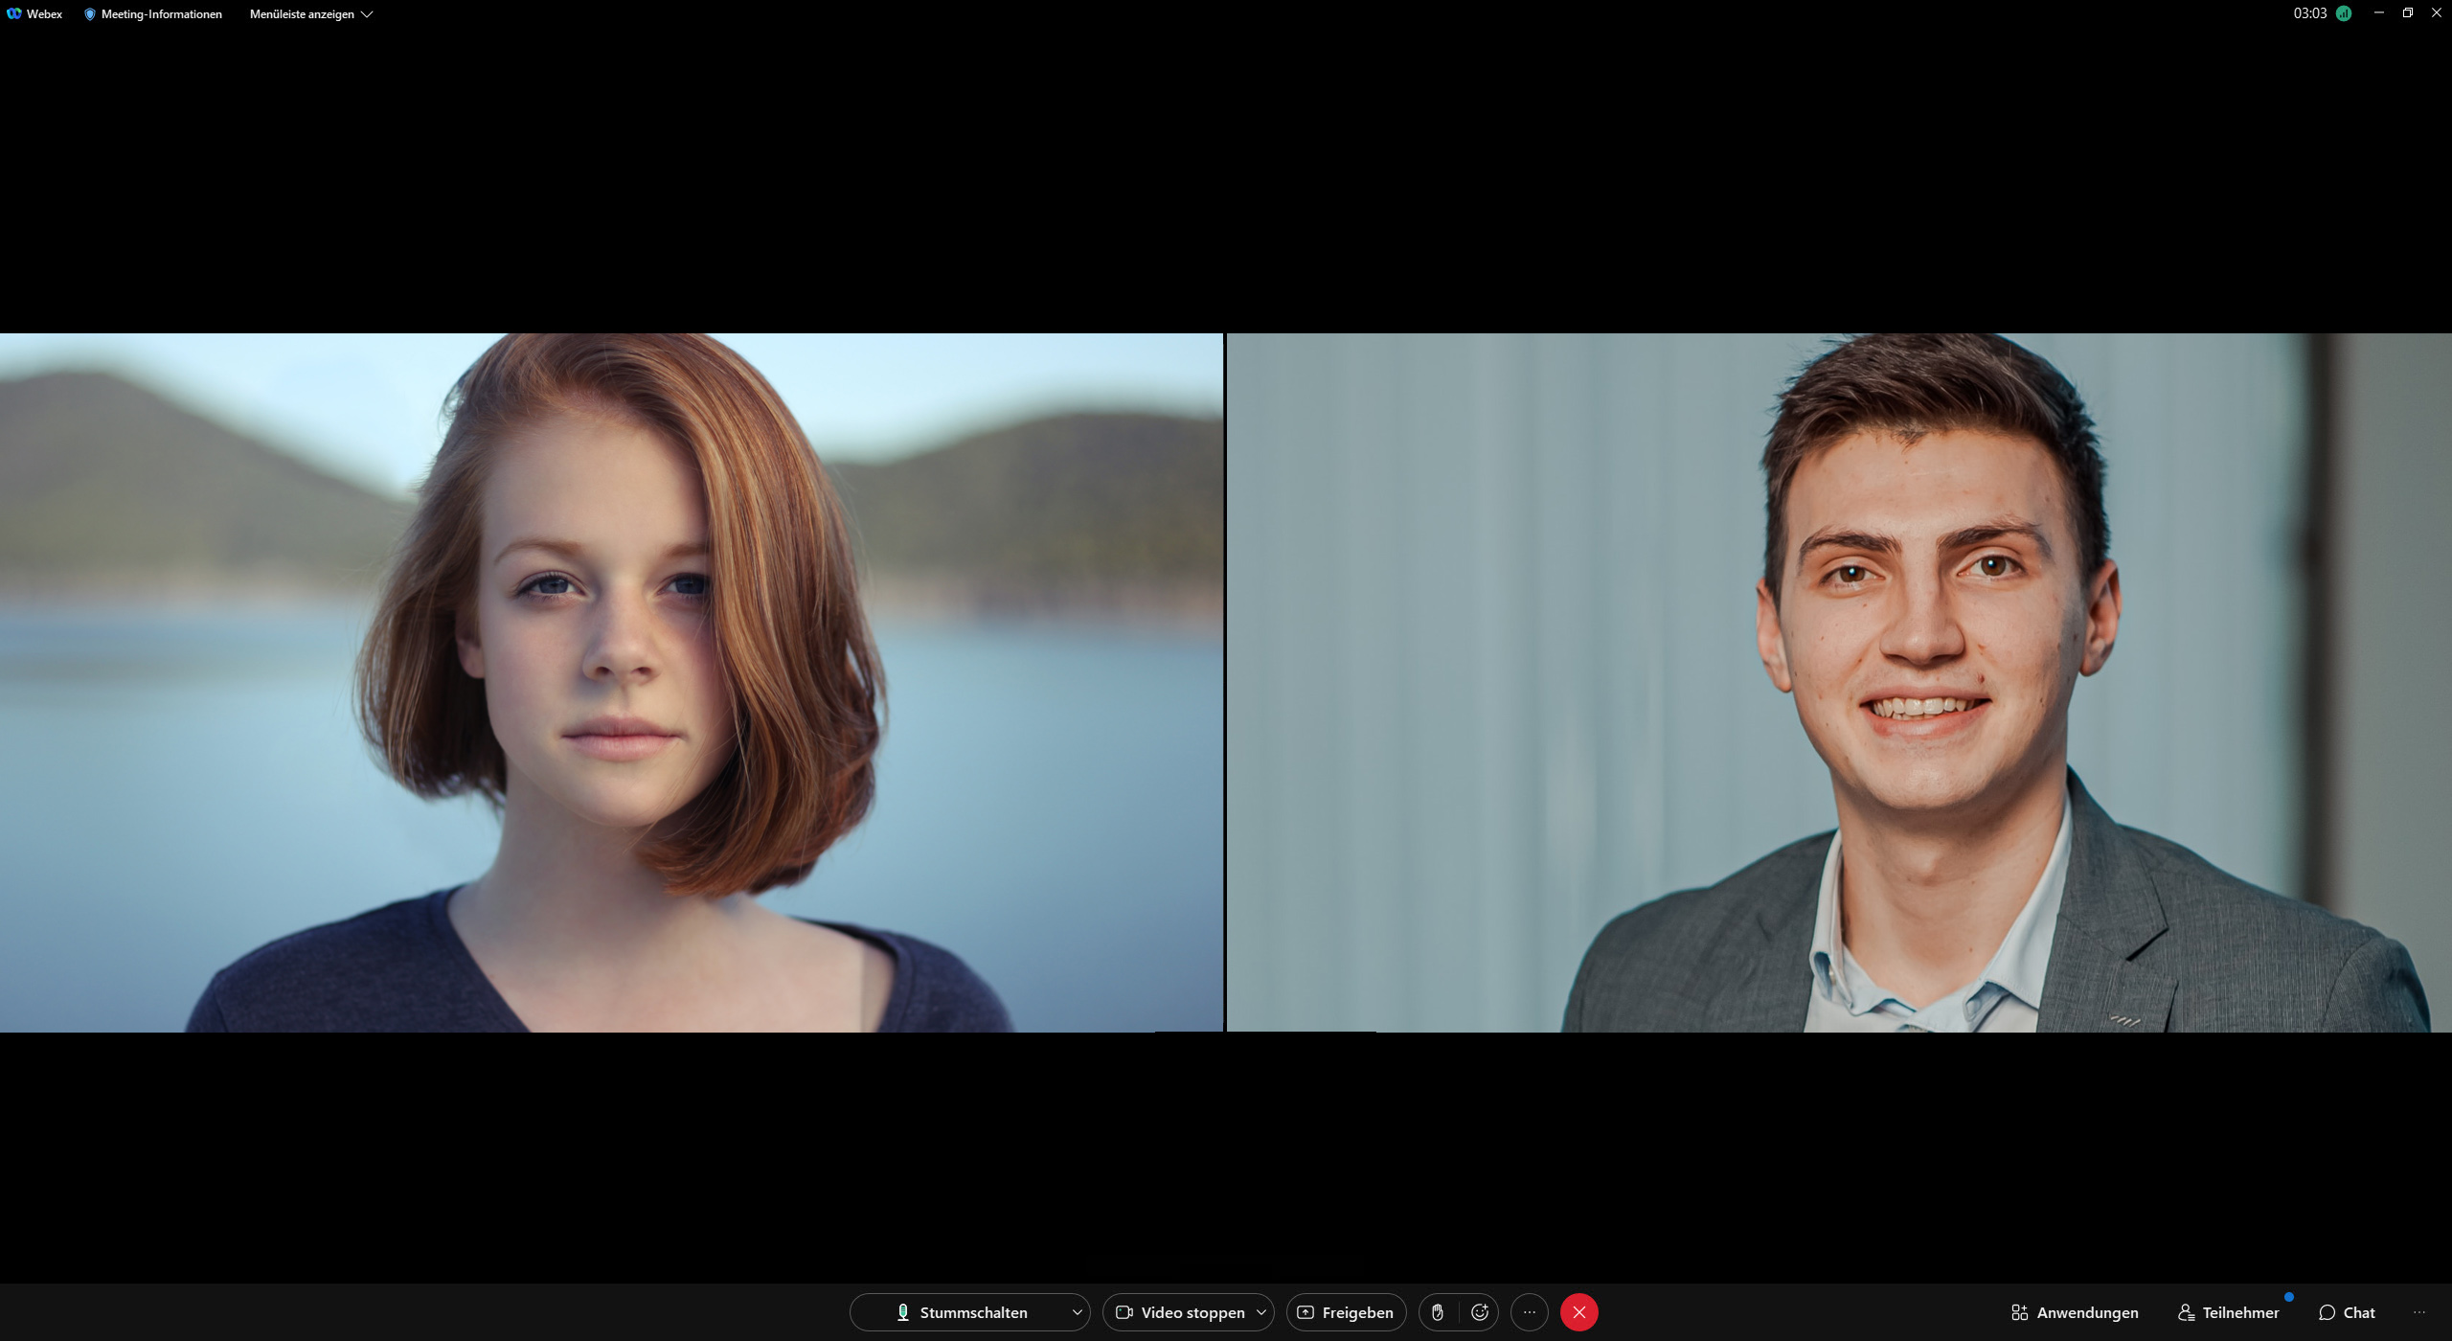Click the far-right panel options ellipsis
The width and height of the screenshot is (2452, 1341).
pyautogui.click(x=2419, y=1312)
